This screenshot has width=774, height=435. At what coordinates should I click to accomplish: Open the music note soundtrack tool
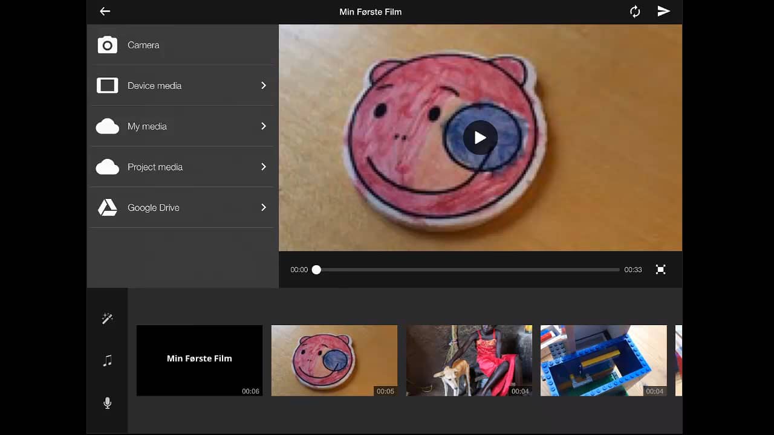tap(108, 361)
